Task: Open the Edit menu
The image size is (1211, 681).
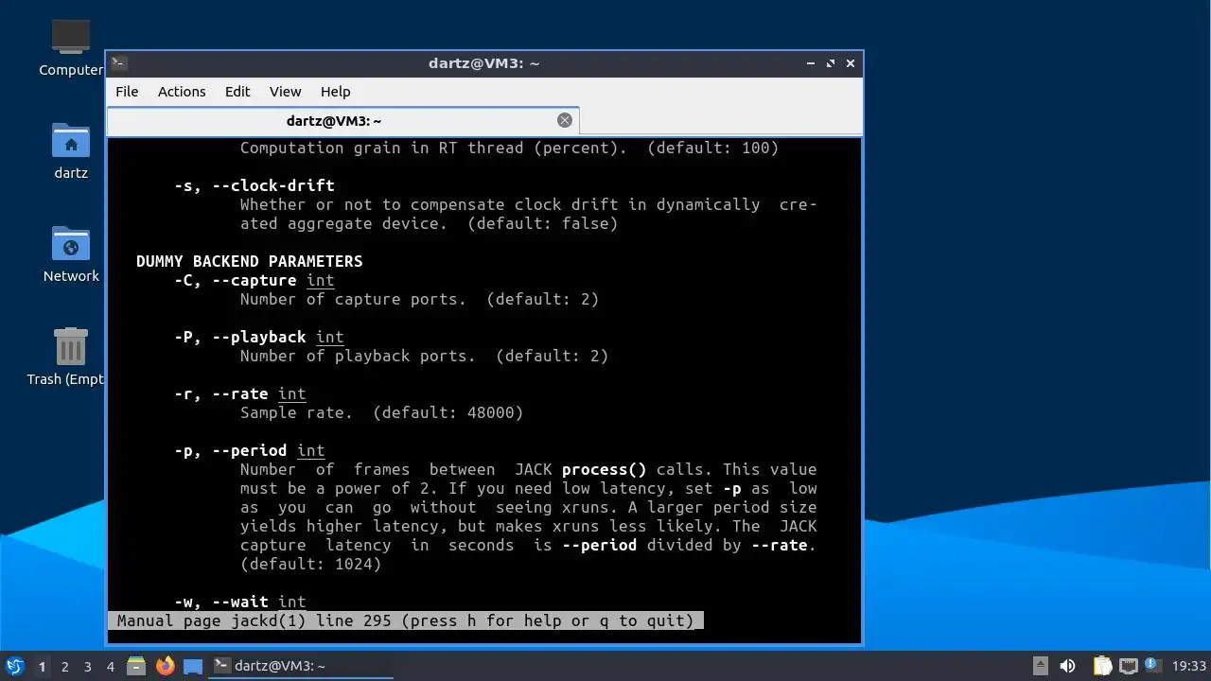Action: tap(237, 92)
